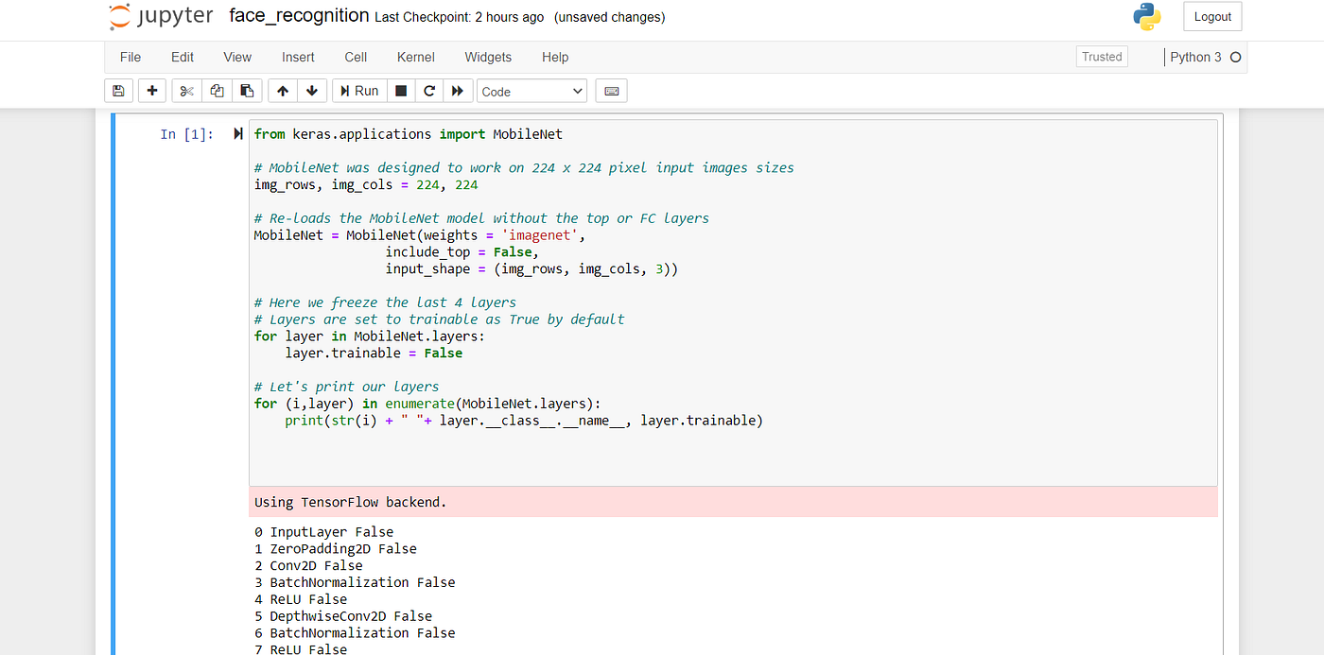Click the run cell marker beside In [1]
Image resolution: width=1324 pixels, height=655 pixels.
click(x=238, y=134)
